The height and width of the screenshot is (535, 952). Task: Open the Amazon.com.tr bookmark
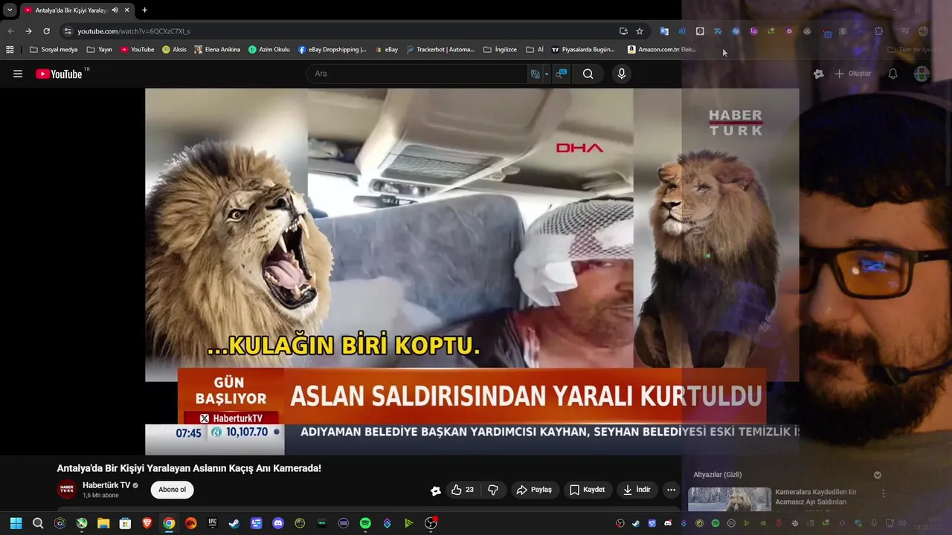coord(662,50)
